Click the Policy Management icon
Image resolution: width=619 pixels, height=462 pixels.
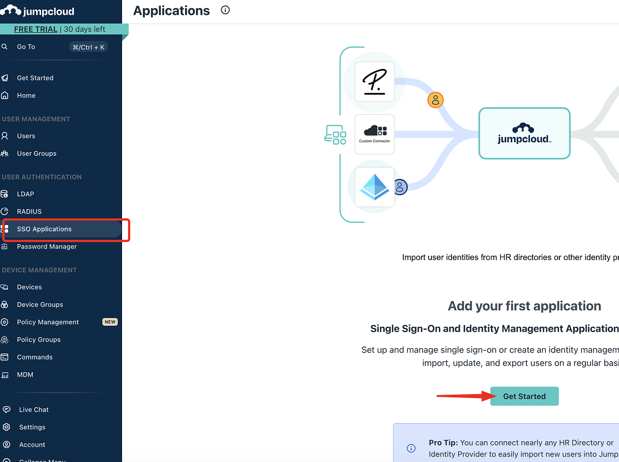click(4, 322)
